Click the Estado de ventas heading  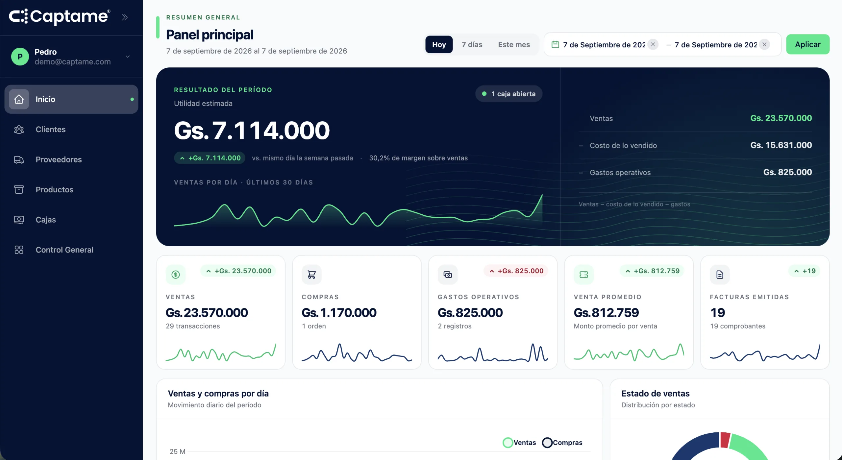coord(655,394)
